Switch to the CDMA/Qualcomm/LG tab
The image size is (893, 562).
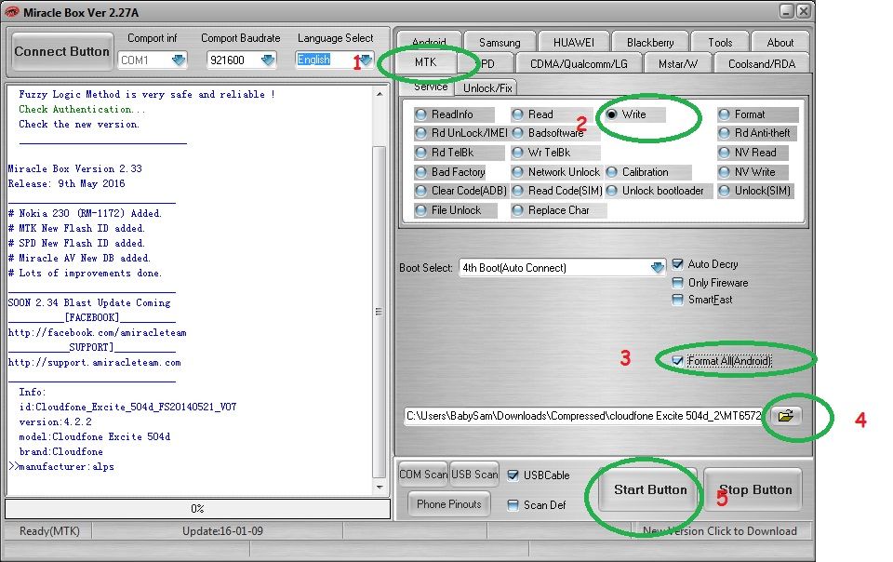579,64
